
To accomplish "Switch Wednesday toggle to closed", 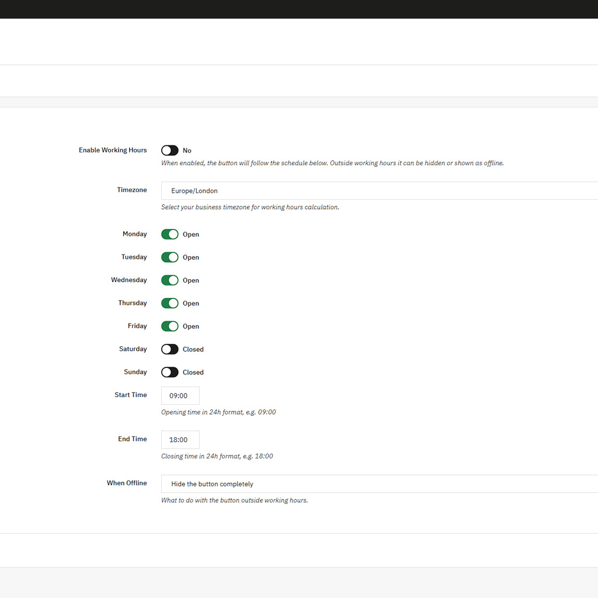I will click(x=169, y=280).
